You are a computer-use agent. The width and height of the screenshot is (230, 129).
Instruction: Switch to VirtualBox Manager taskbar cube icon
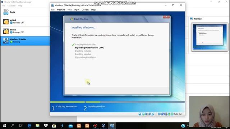coord(103,126)
